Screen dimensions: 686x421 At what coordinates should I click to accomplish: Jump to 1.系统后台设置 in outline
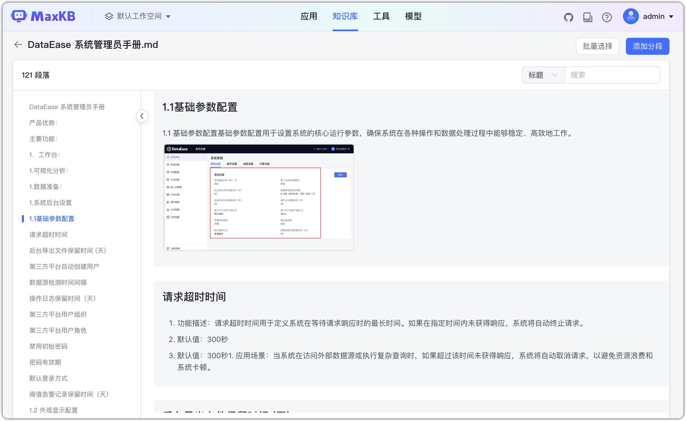(x=50, y=203)
